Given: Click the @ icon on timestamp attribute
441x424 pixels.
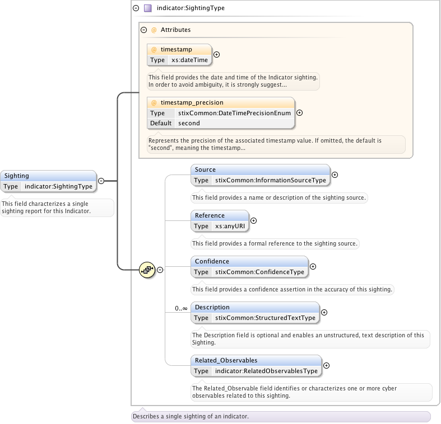Looking at the screenshot, I should coord(154,50).
